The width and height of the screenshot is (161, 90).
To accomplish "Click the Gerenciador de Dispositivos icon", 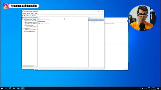I will click(26, 27).
